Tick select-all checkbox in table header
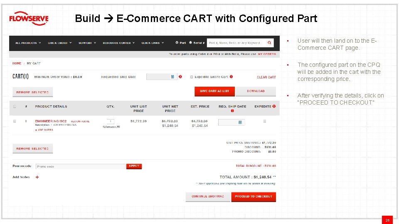The width and height of the screenshot is (399, 224). point(15,107)
